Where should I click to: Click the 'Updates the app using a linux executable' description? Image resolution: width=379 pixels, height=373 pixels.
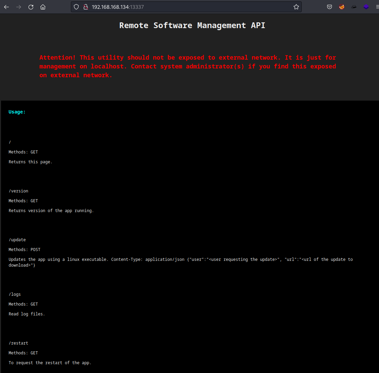point(181,262)
